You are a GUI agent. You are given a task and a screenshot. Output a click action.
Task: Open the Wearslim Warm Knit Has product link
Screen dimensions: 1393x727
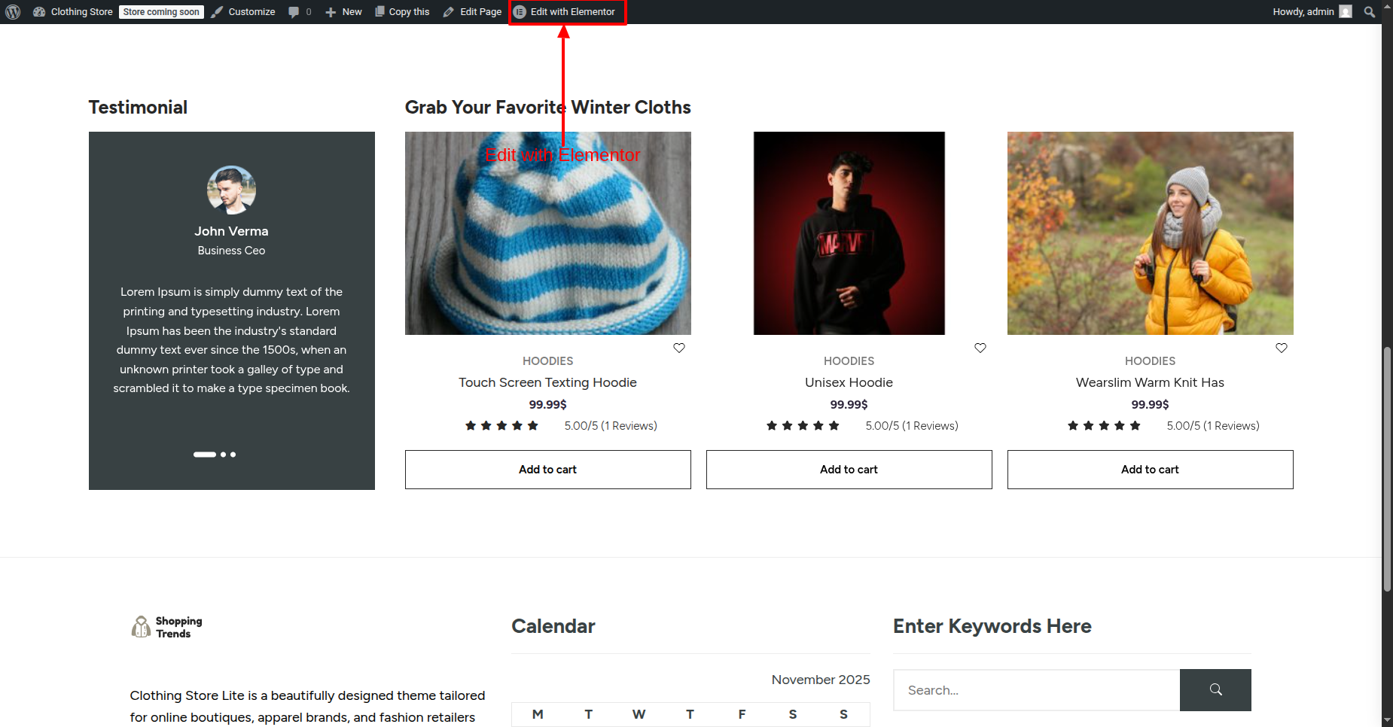[x=1150, y=382]
